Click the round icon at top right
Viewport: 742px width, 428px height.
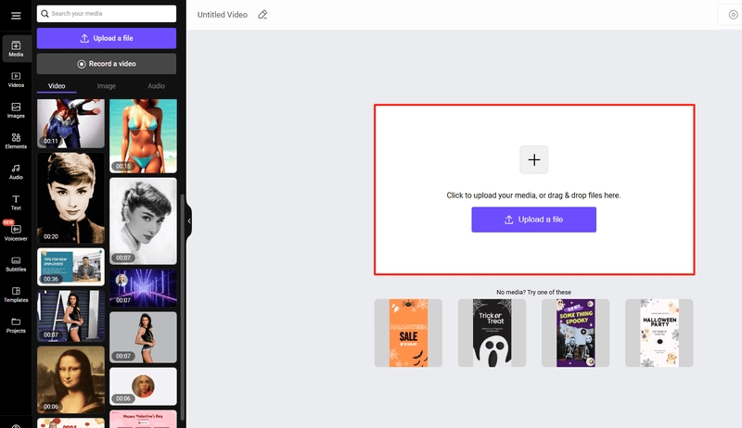[x=733, y=15]
